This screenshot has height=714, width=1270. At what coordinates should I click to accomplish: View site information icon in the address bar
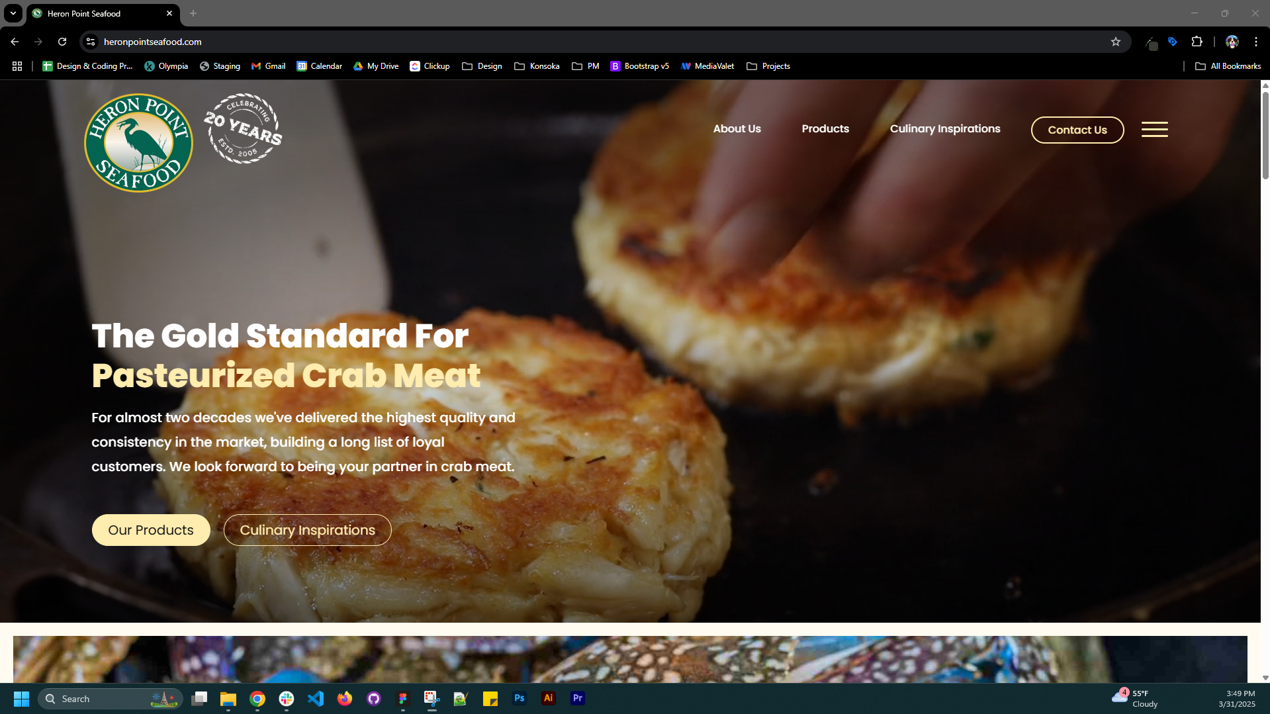click(91, 42)
